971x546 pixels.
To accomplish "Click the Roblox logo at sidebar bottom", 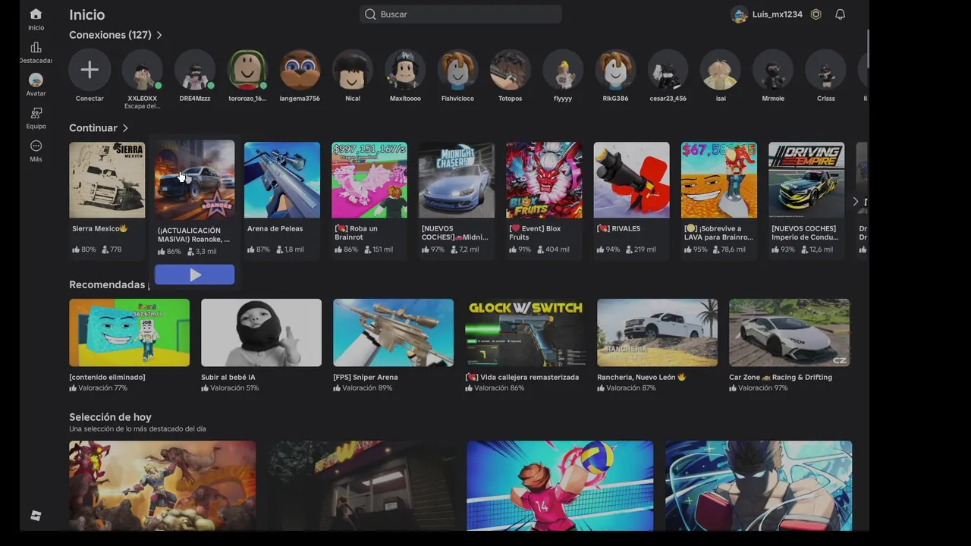I will coord(36,516).
